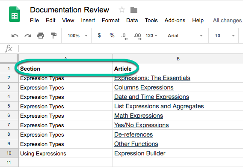Click the print icon
Screen dimensions: 243x167
click(x=41, y=36)
